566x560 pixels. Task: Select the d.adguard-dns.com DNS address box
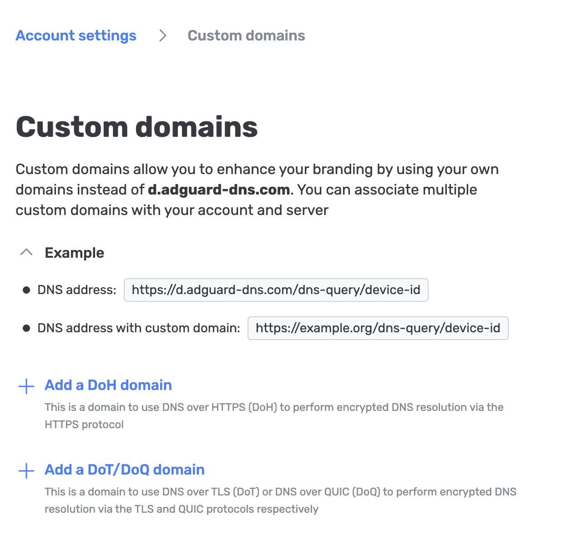[276, 290]
